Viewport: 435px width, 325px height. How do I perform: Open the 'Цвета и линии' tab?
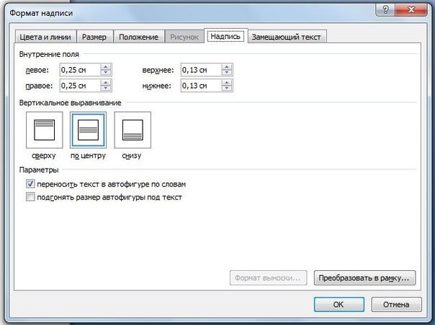pyautogui.click(x=46, y=37)
